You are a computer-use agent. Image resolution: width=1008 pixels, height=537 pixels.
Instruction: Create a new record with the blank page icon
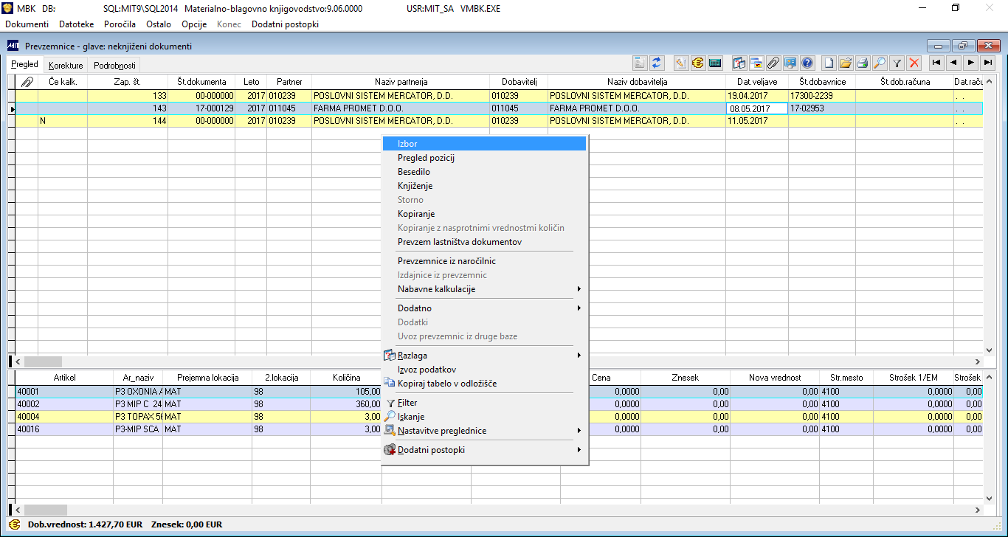click(829, 63)
